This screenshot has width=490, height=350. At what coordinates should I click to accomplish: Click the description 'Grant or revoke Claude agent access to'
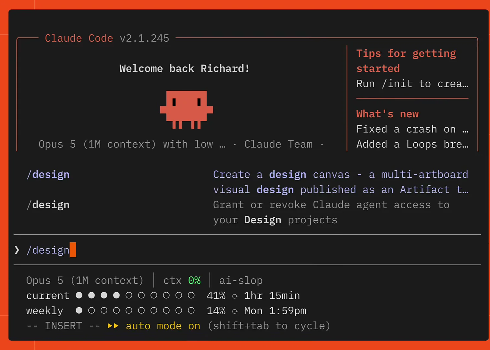[x=331, y=204]
